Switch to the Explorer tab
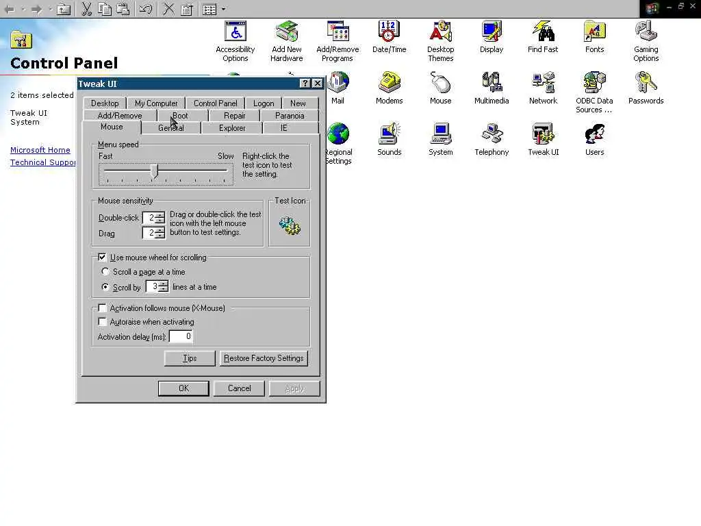 [232, 128]
